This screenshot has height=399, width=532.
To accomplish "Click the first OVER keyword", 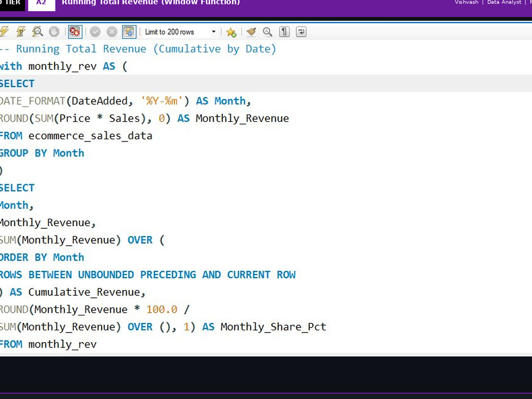I will click(x=140, y=240).
